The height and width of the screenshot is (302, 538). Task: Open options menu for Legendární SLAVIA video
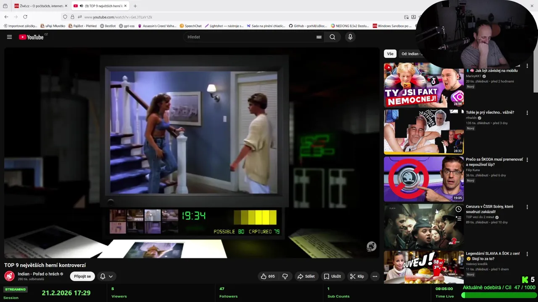527,254
